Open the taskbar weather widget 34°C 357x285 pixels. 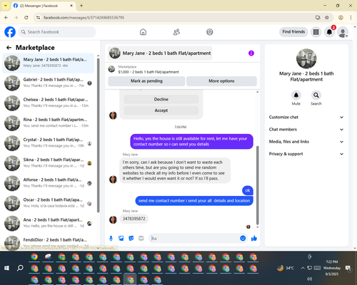tap(286, 268)
